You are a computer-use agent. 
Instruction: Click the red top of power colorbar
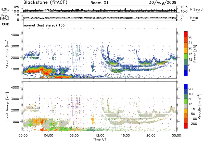(186, 34)
